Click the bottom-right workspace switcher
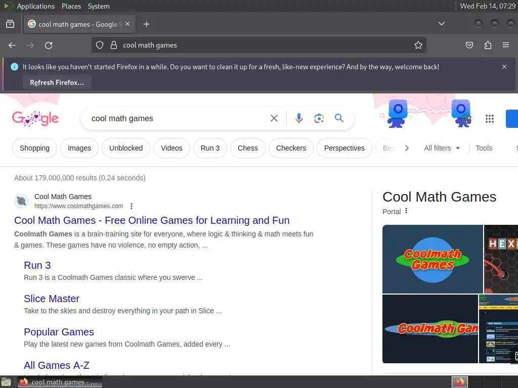Image resolution: width=518 pixels, height=388 pixels. pyautogui.click(x=459, y=382)
